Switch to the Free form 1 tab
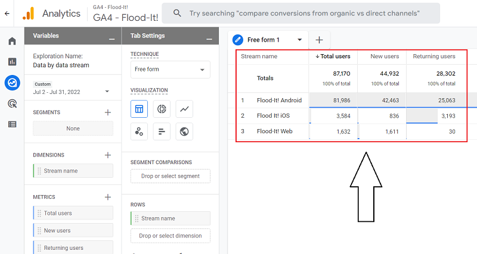This screenshot has height=254, width=477. point(264,40)
